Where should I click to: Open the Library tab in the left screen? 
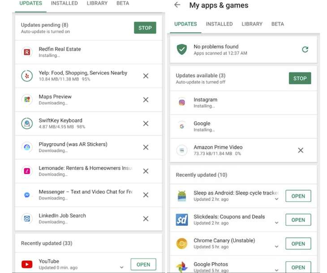(97, 4)
